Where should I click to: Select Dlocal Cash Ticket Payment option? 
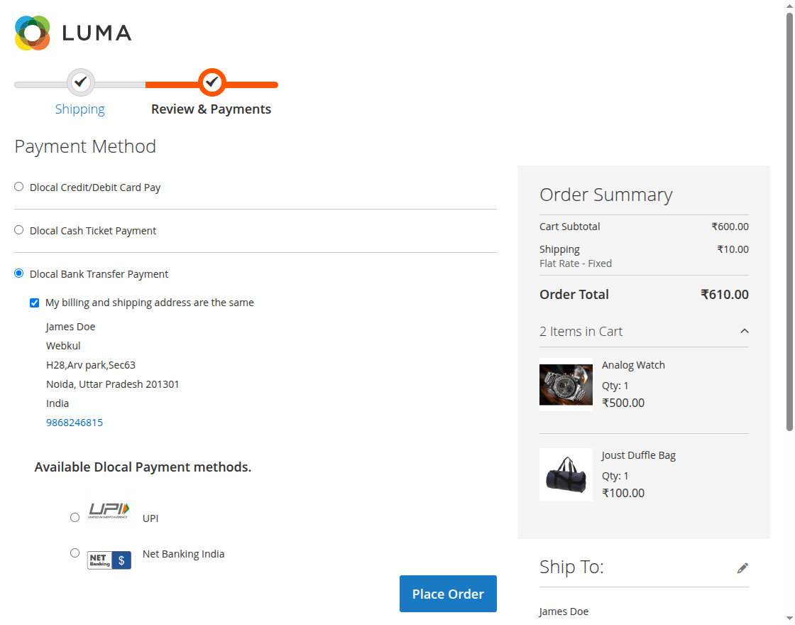coord(19,230)
